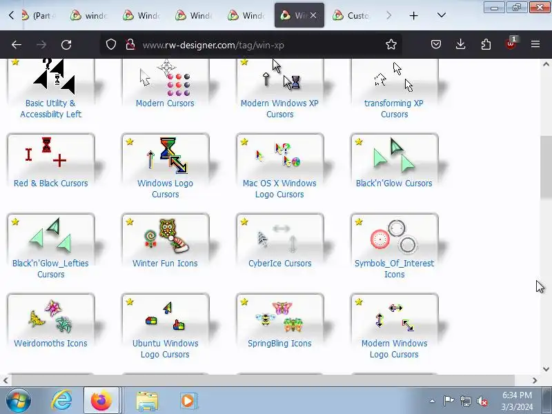Click the scrollbar down arrow

[x=546, y=369]
